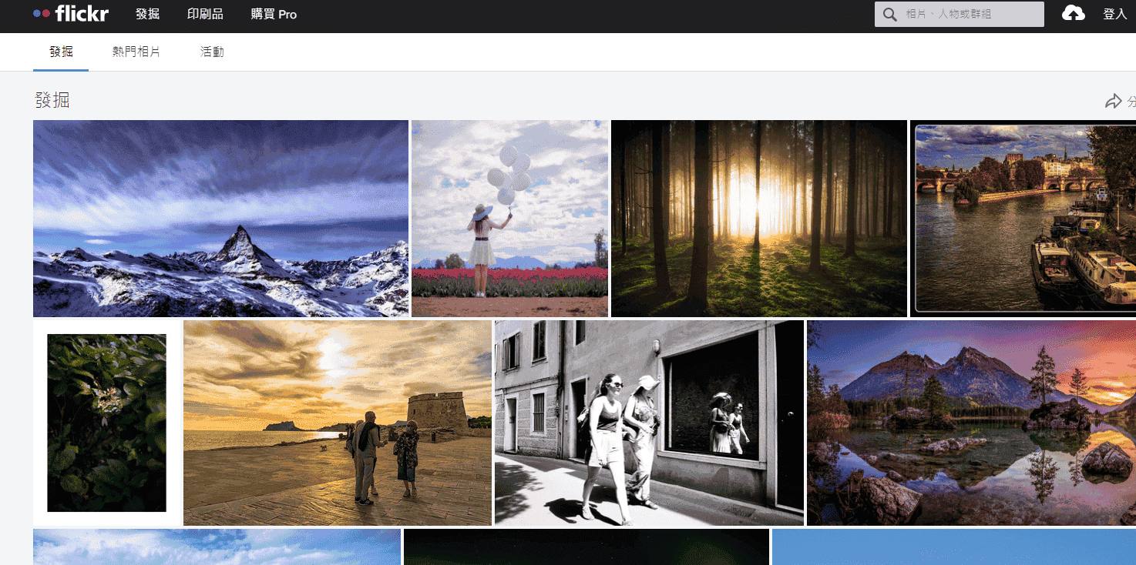Click the 登入 sign-in link
The width and height of the screenshot is (1136, 565).
tap(1115, 15)
